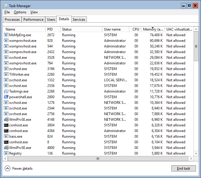This screenshot has width=201, height=178.
Task: Sort by the CPU column header
Action: pyautogui.click(x=135, y=29)
